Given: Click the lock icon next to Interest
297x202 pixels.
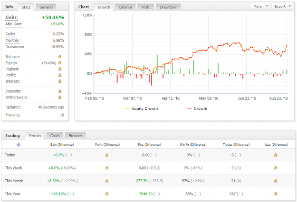Looking at the screenshot, I should 60,81.
